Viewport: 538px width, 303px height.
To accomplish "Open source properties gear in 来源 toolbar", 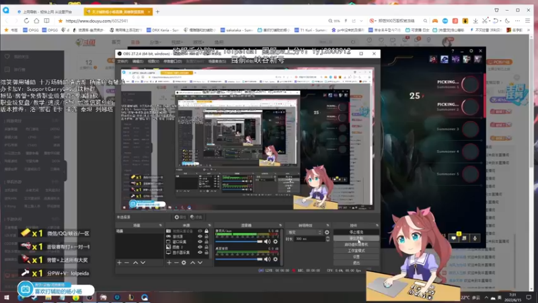I will pyautogui.click(x=184, y=263).
